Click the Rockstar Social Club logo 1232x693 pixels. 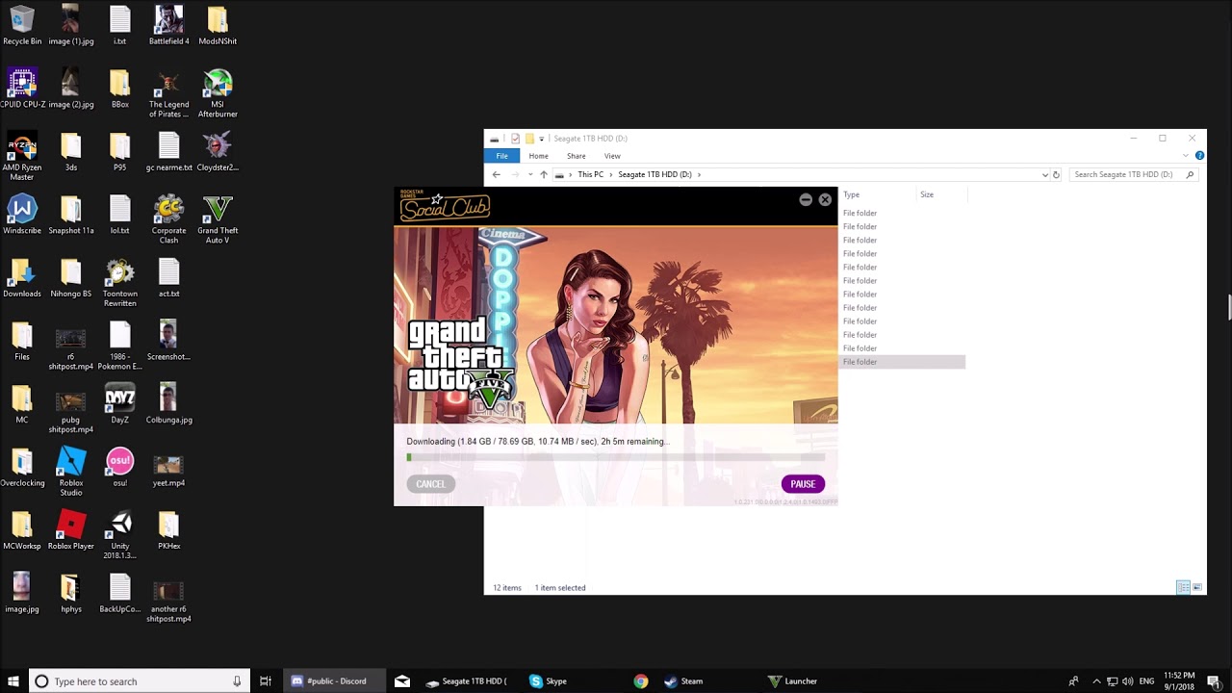pos(445,205)
